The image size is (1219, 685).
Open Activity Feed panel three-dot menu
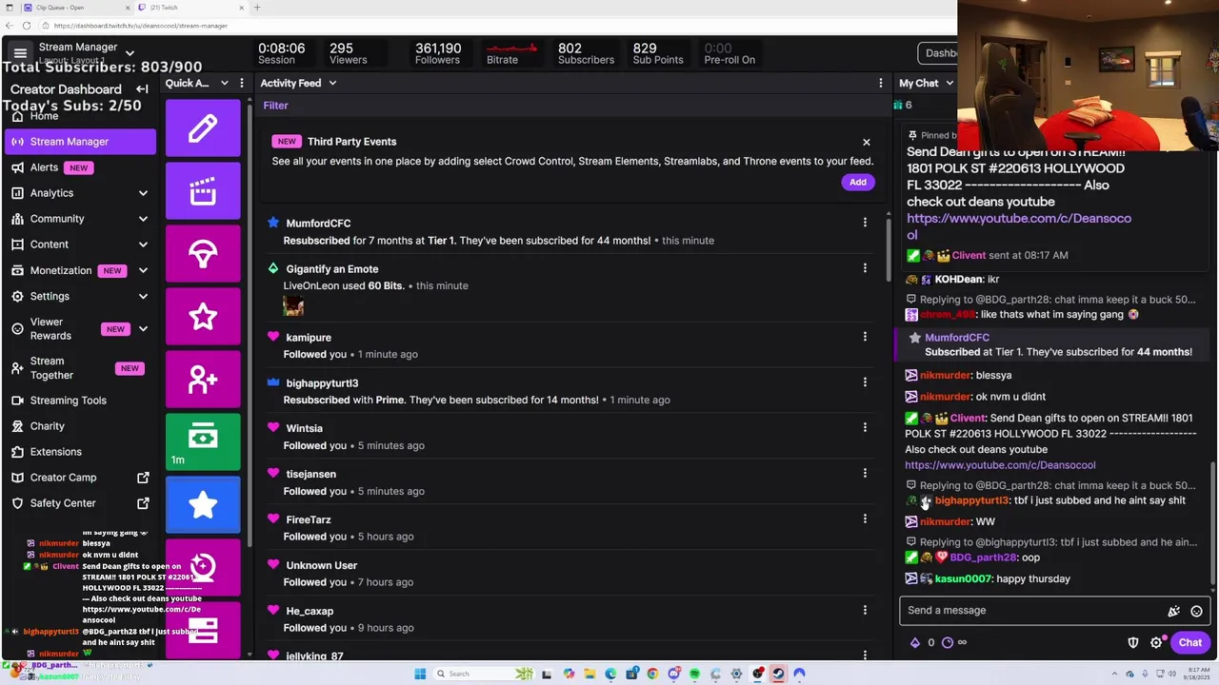pos(880,84)
